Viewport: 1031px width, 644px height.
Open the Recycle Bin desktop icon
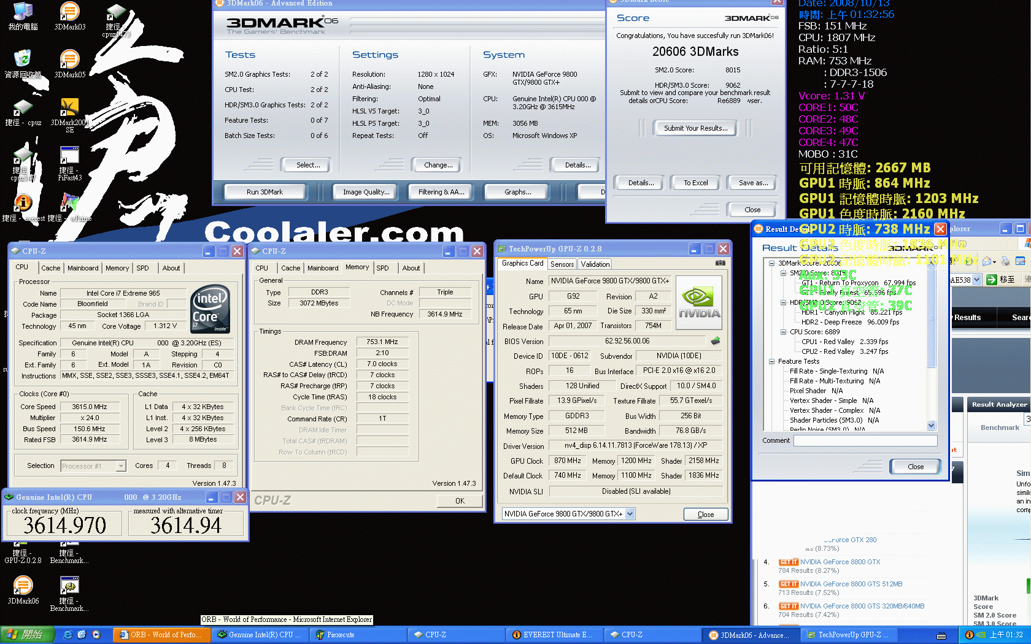[x=23, y=64]
